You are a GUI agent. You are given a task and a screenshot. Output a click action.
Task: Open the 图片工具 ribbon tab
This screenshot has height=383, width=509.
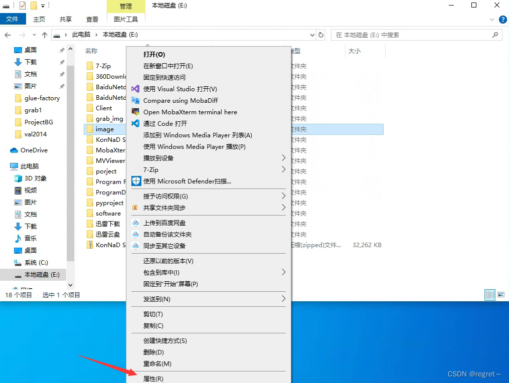click(126, 20)
